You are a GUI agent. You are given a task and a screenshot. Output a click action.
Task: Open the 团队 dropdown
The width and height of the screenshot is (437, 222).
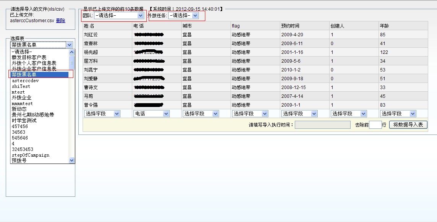tap(119, 16)
